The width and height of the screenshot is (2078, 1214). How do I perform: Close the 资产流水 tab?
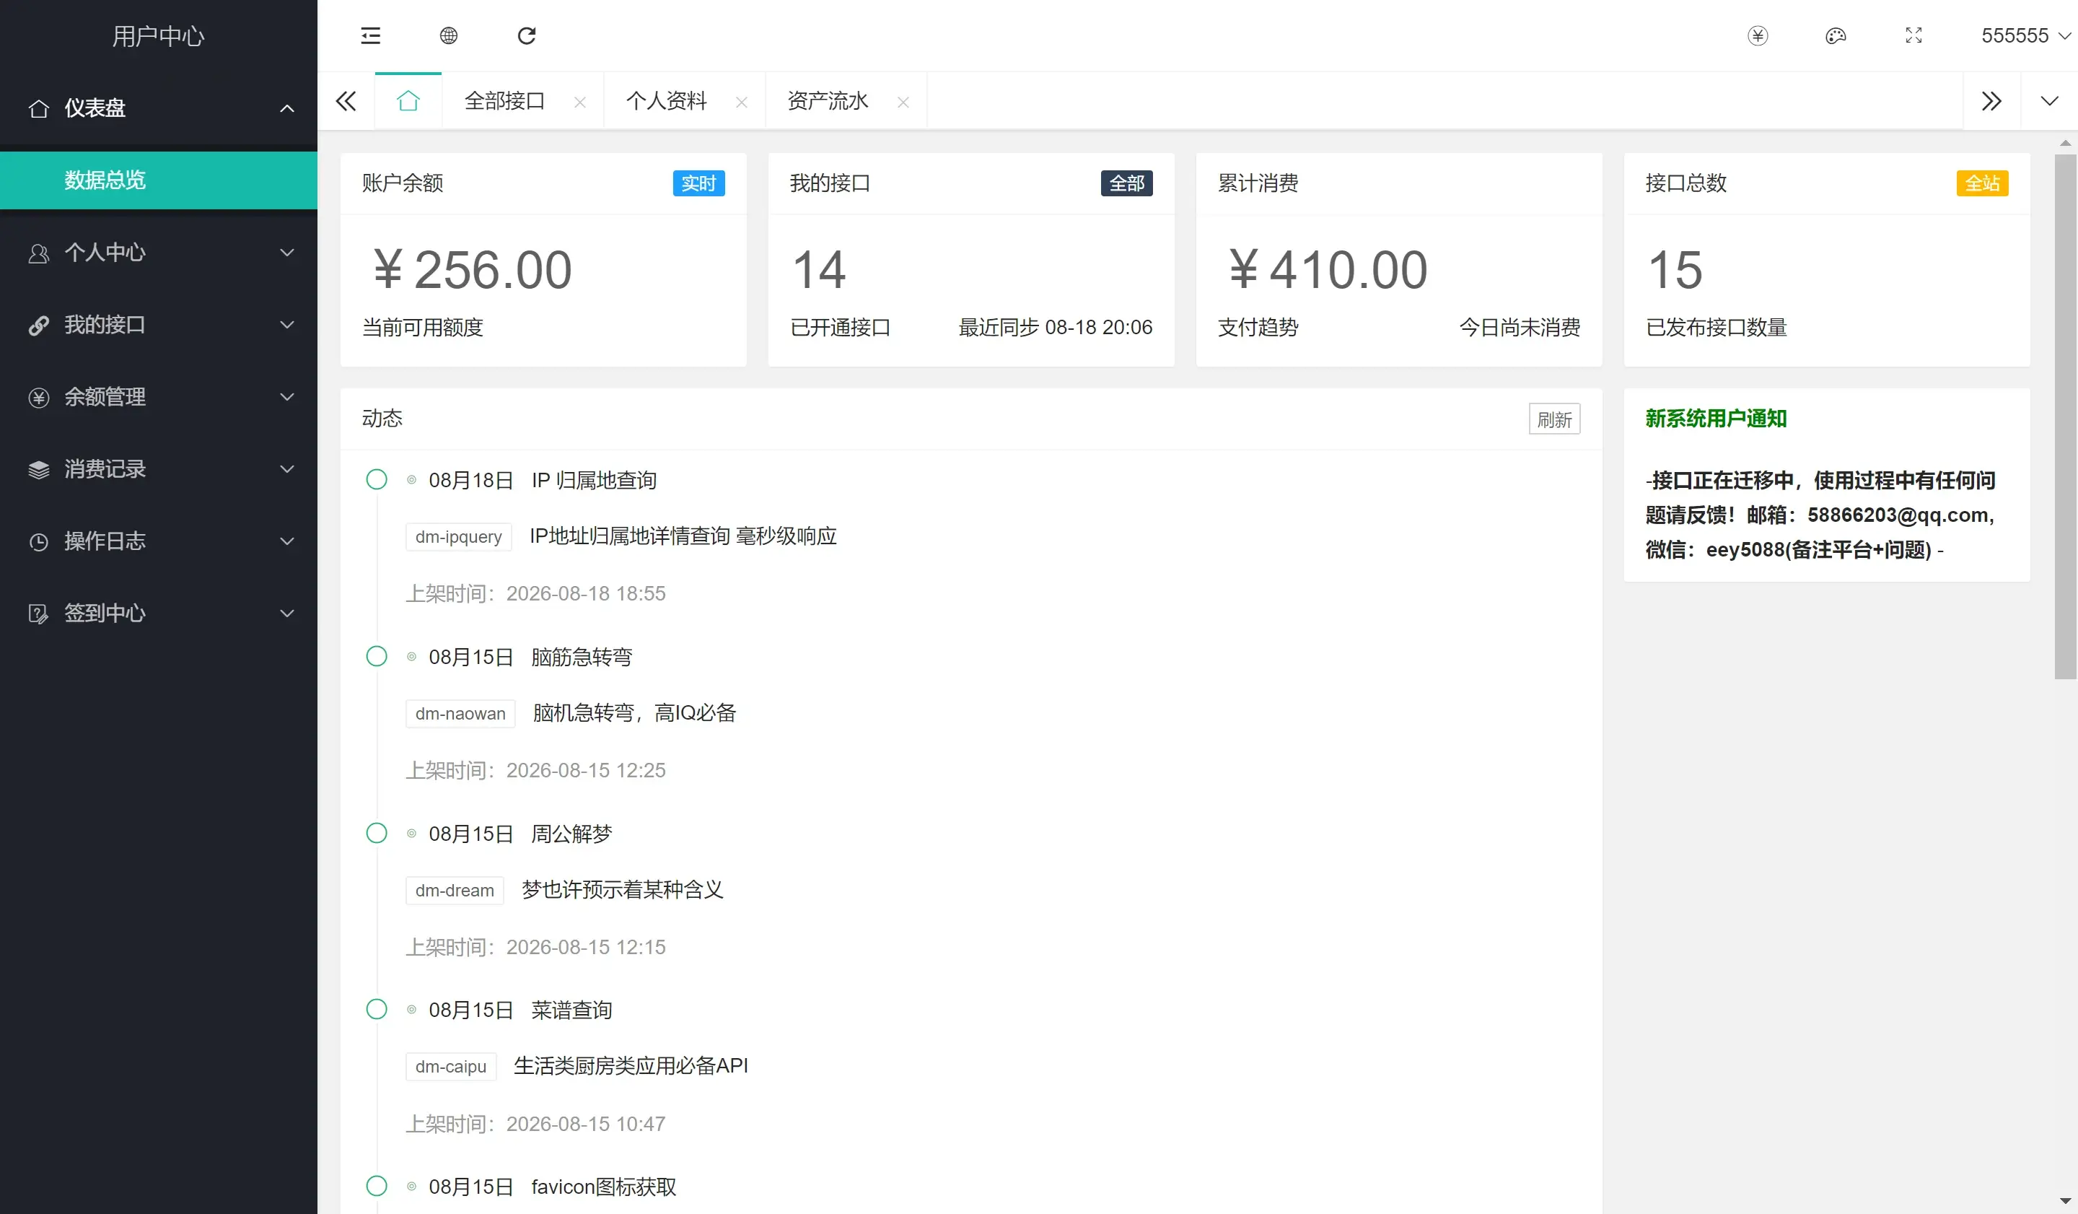tap(903, 102)
